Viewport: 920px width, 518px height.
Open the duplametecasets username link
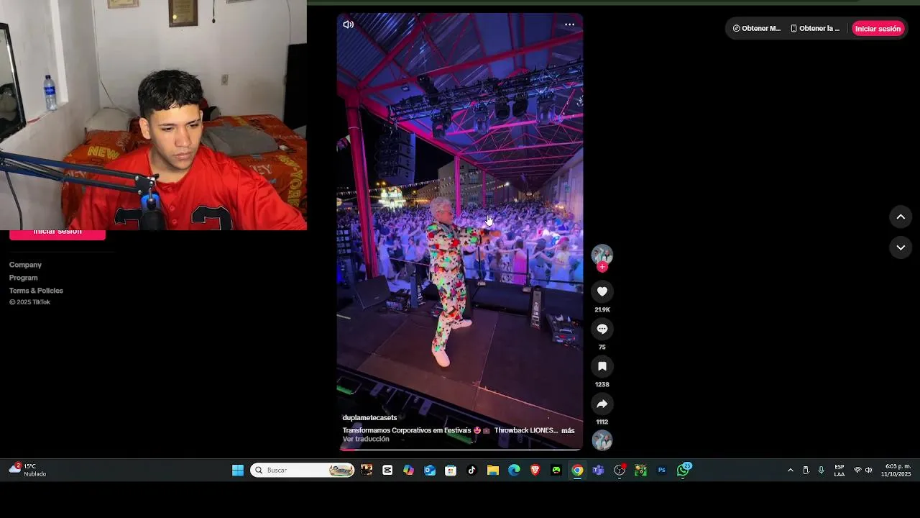coord(369,417)
